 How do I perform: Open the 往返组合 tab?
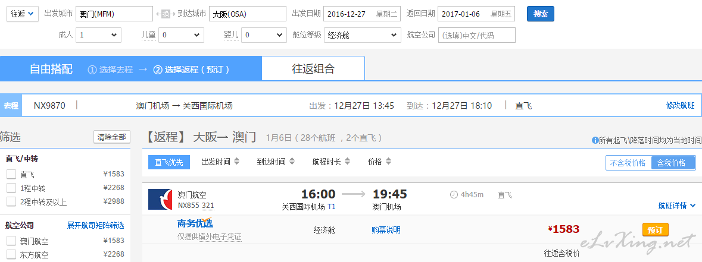313,68
